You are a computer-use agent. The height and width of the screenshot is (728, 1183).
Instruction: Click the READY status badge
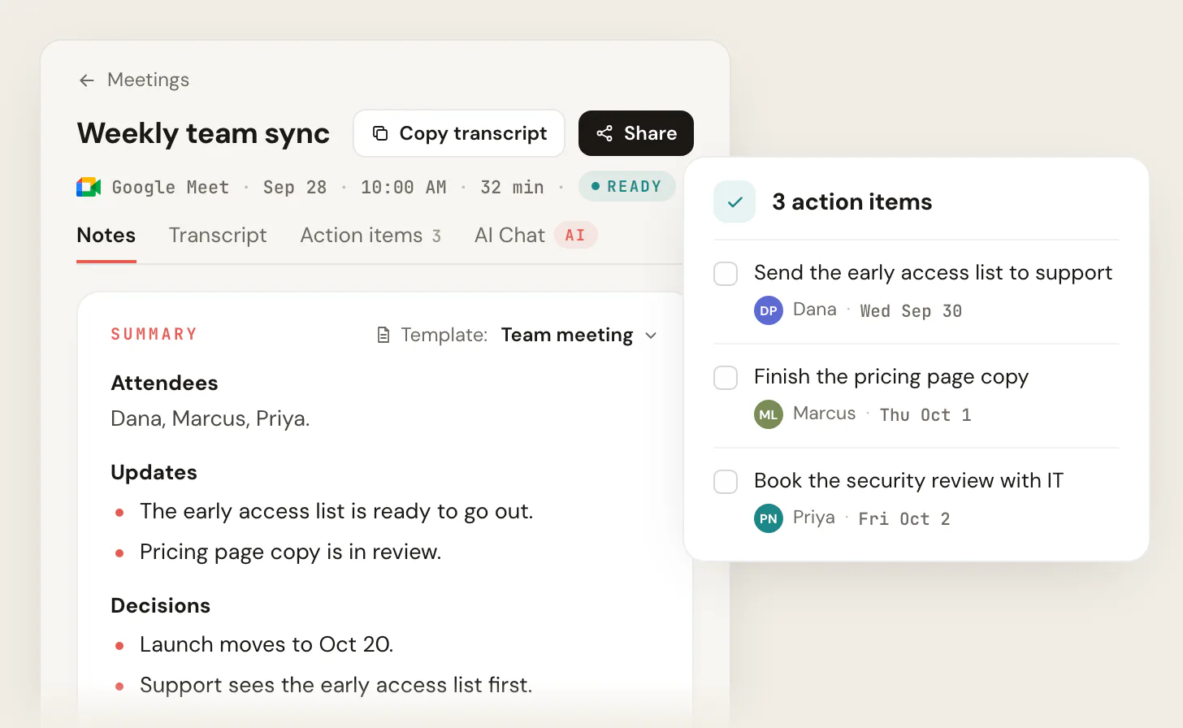pos(627,186)
